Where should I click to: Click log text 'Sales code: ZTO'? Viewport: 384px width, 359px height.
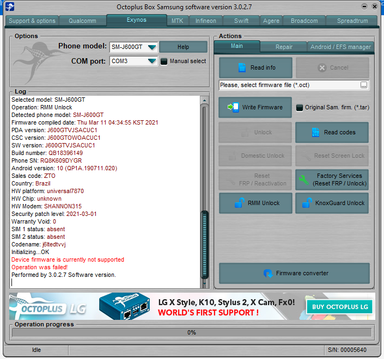click(33, 176)
